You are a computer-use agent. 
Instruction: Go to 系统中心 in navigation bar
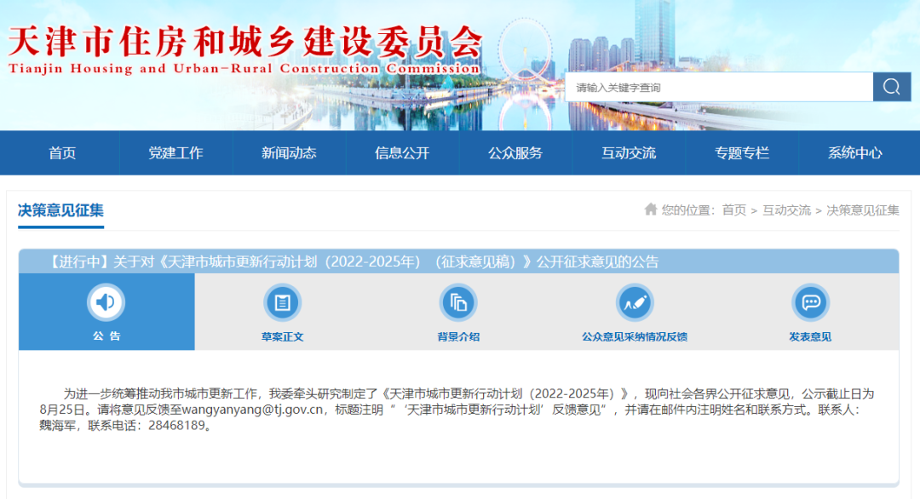coord(855,153)
